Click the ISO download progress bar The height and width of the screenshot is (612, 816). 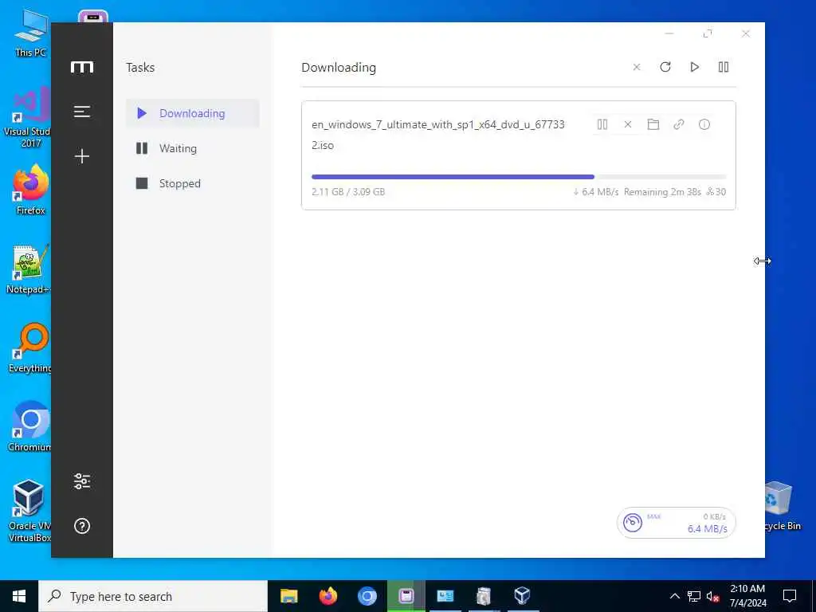(x=519, y=177)
